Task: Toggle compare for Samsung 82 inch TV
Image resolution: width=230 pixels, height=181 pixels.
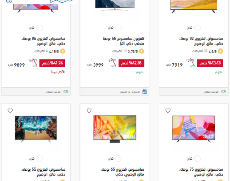Action: point(197,28)
